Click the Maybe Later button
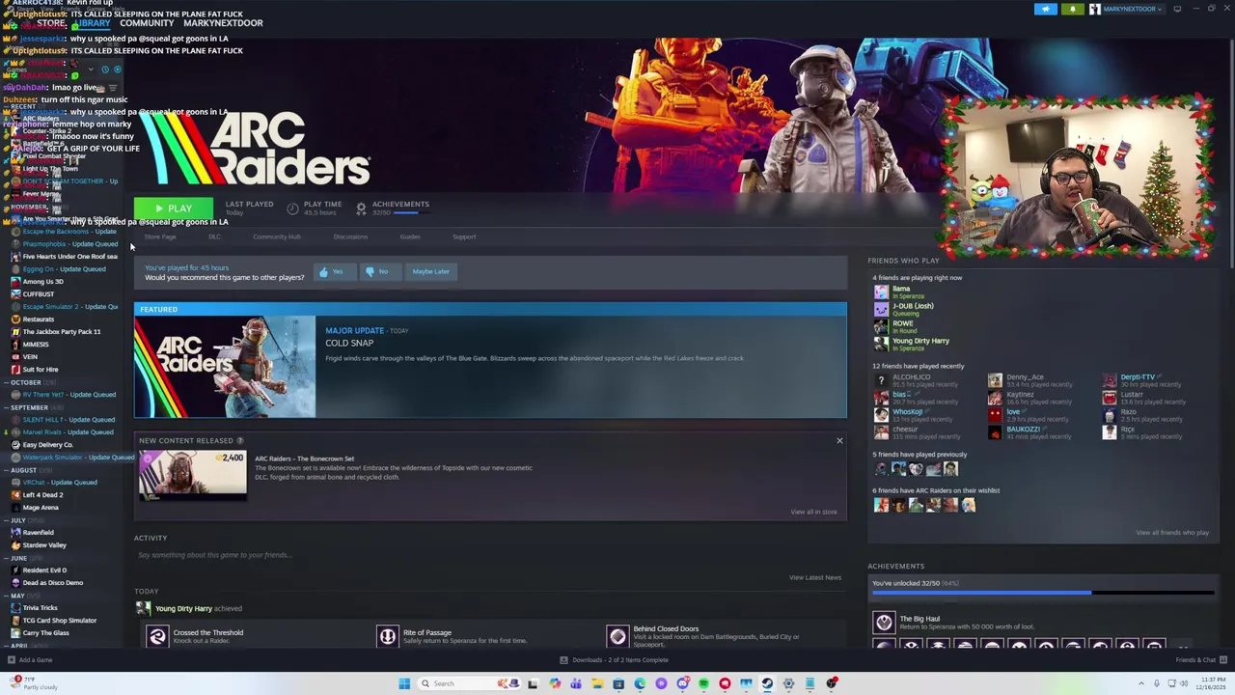Screen dimensions: 1235x695 tap(431, 272)
